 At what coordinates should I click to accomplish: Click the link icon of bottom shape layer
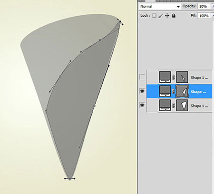pos(174,106)
